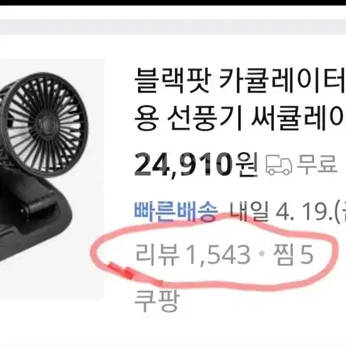Click the black bar at the top
346x346 pixels.
[173, 3]
